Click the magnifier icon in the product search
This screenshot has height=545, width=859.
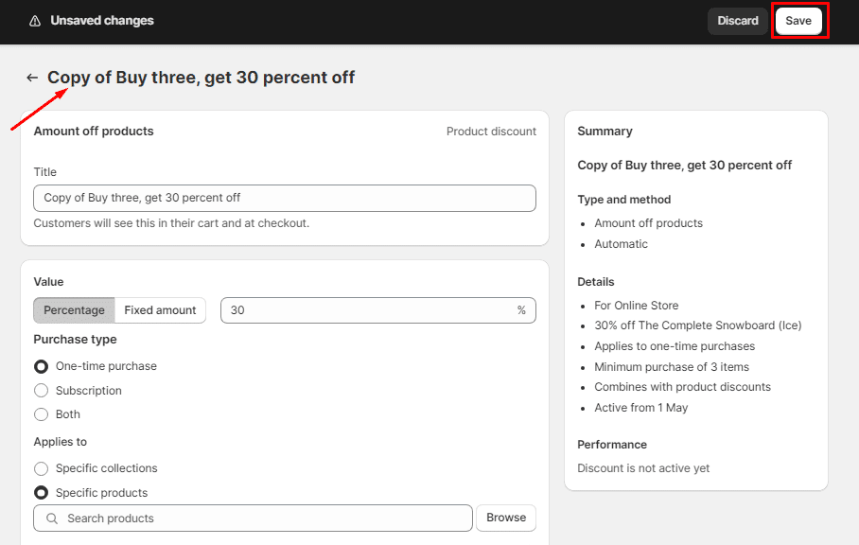pos(51,519)
